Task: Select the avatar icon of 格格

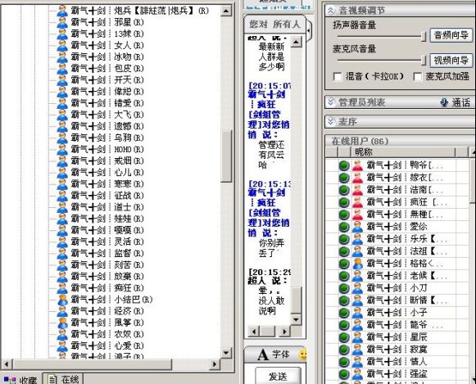Action: click(357, 264)
